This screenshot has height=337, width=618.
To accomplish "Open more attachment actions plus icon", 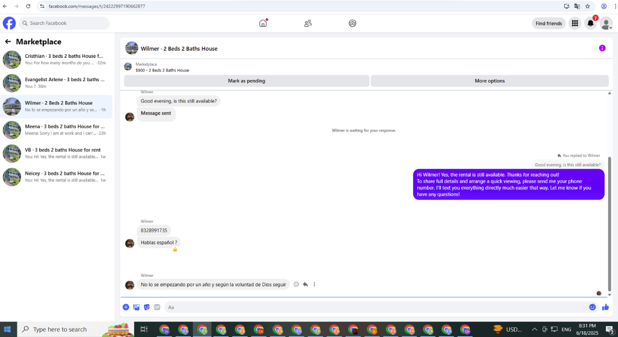I will tap(126, 307).
